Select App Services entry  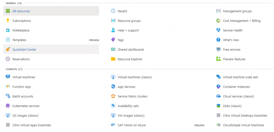click(x=127, y=87)
